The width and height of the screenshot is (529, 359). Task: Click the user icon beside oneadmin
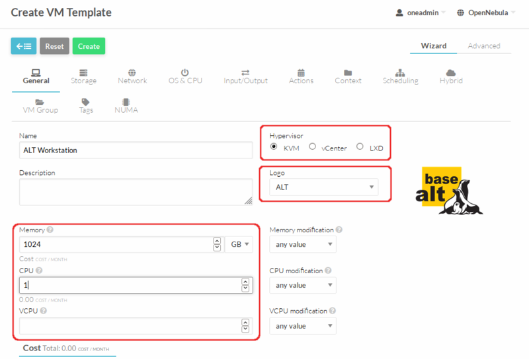(399, 13)
